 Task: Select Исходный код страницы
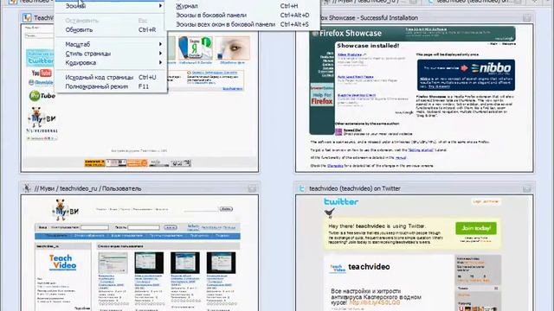(112, 77)
